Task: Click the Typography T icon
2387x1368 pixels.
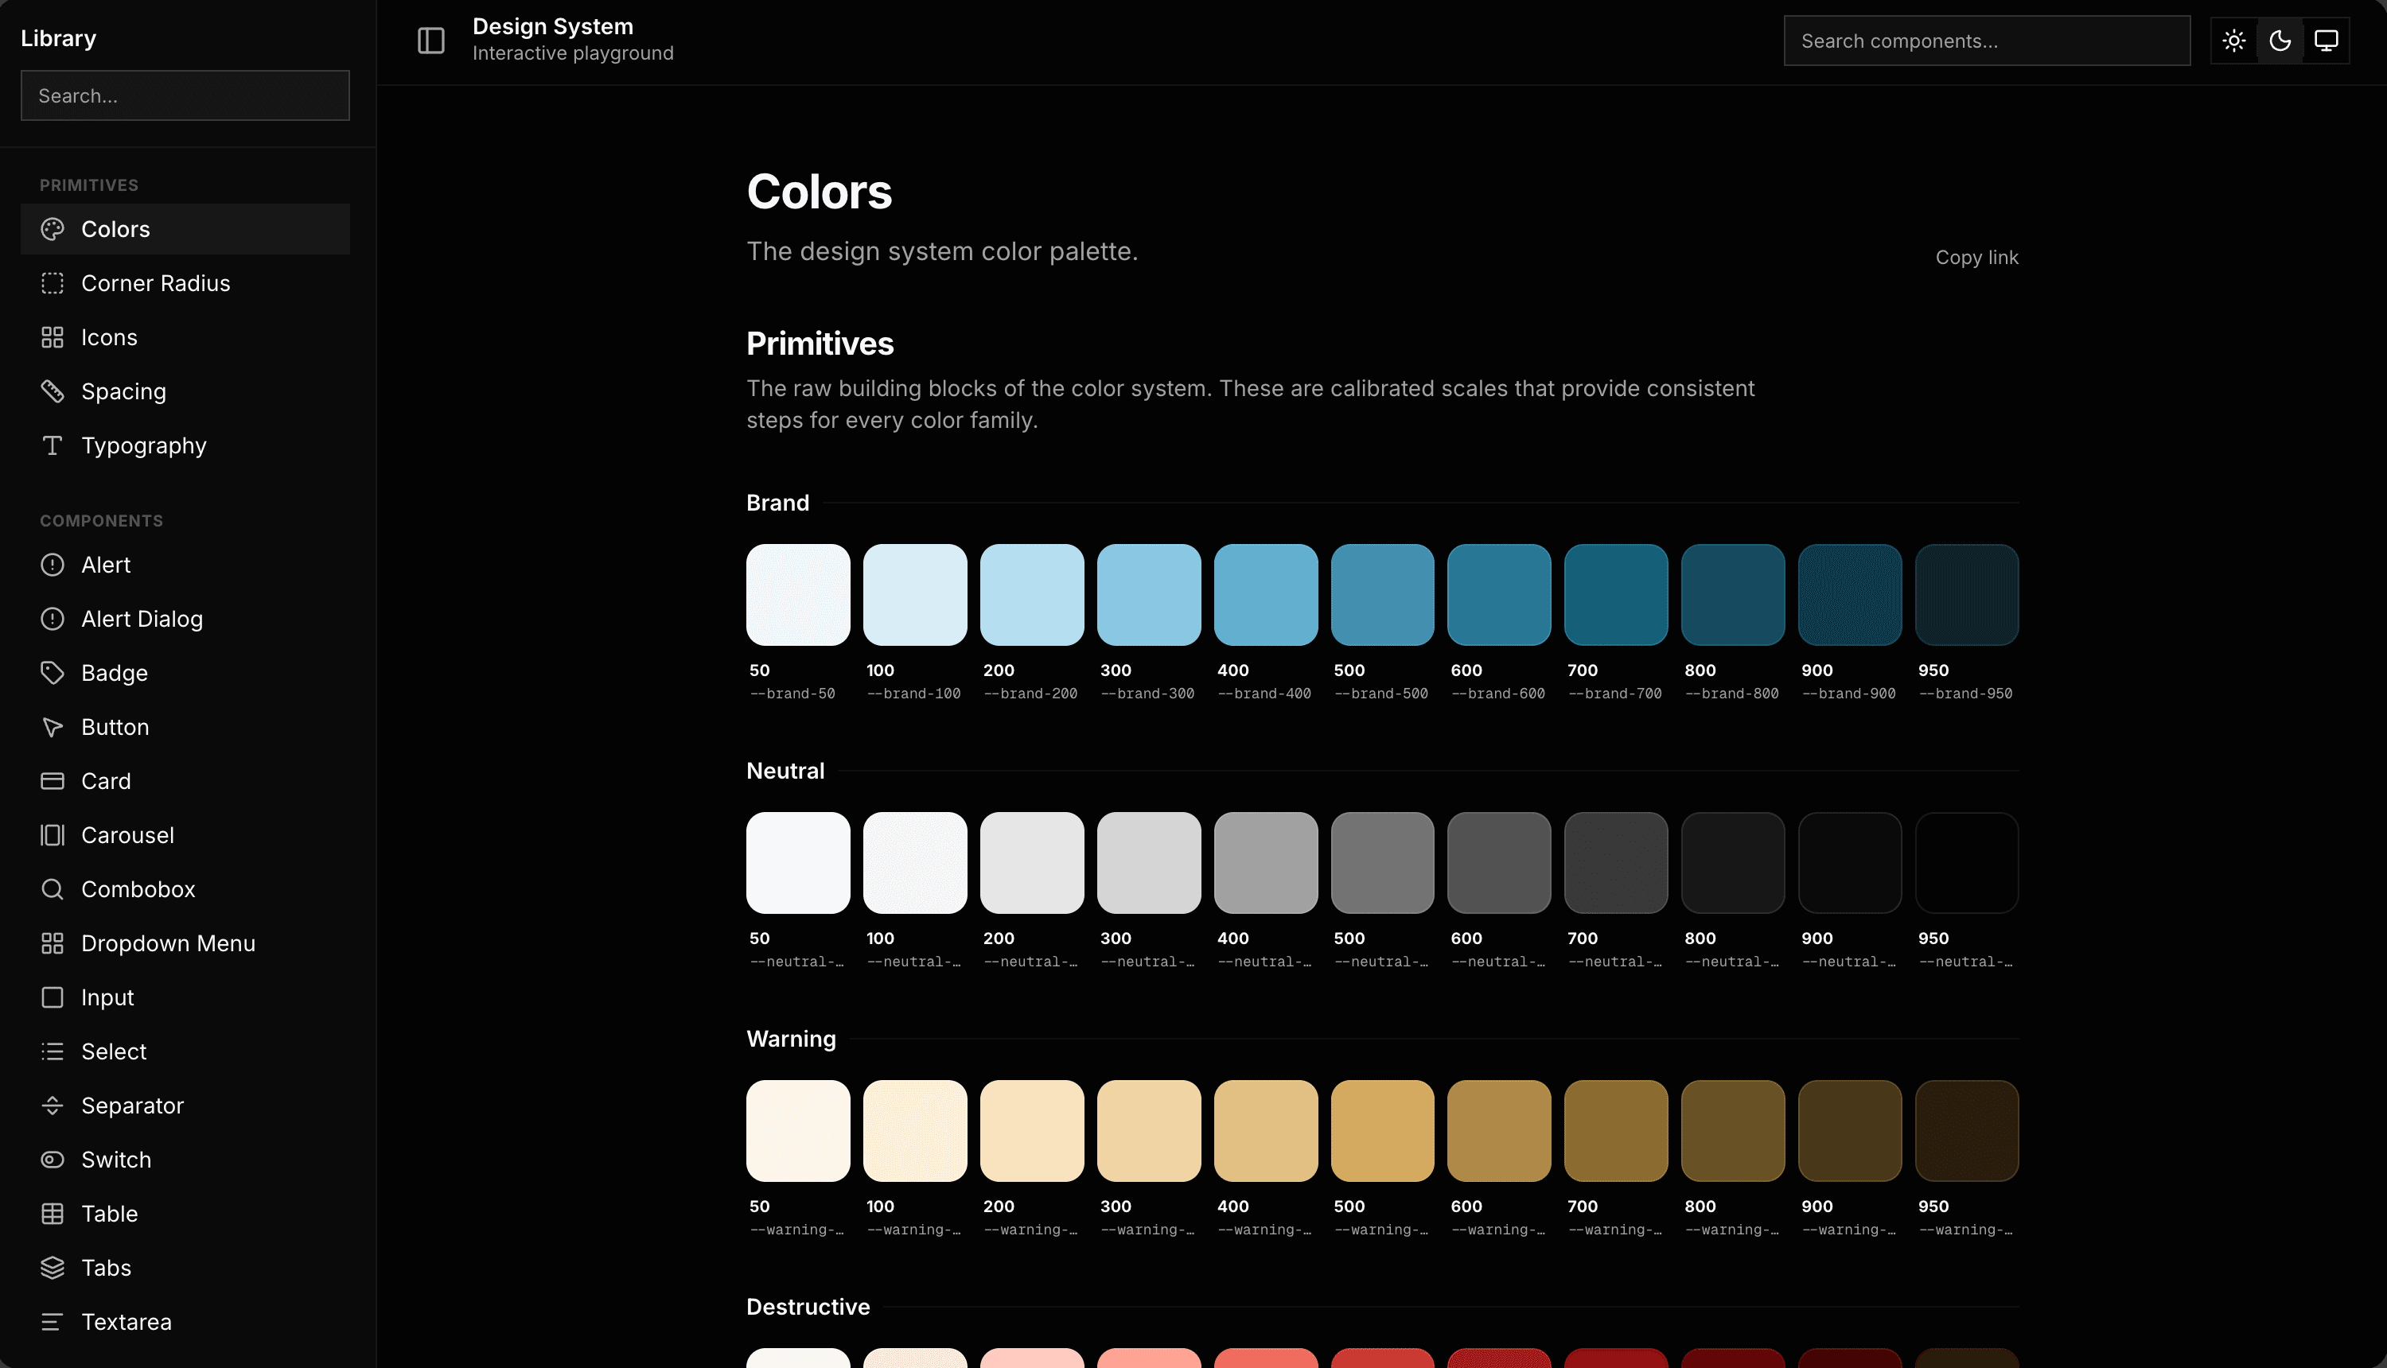Action: coord(53,445)
